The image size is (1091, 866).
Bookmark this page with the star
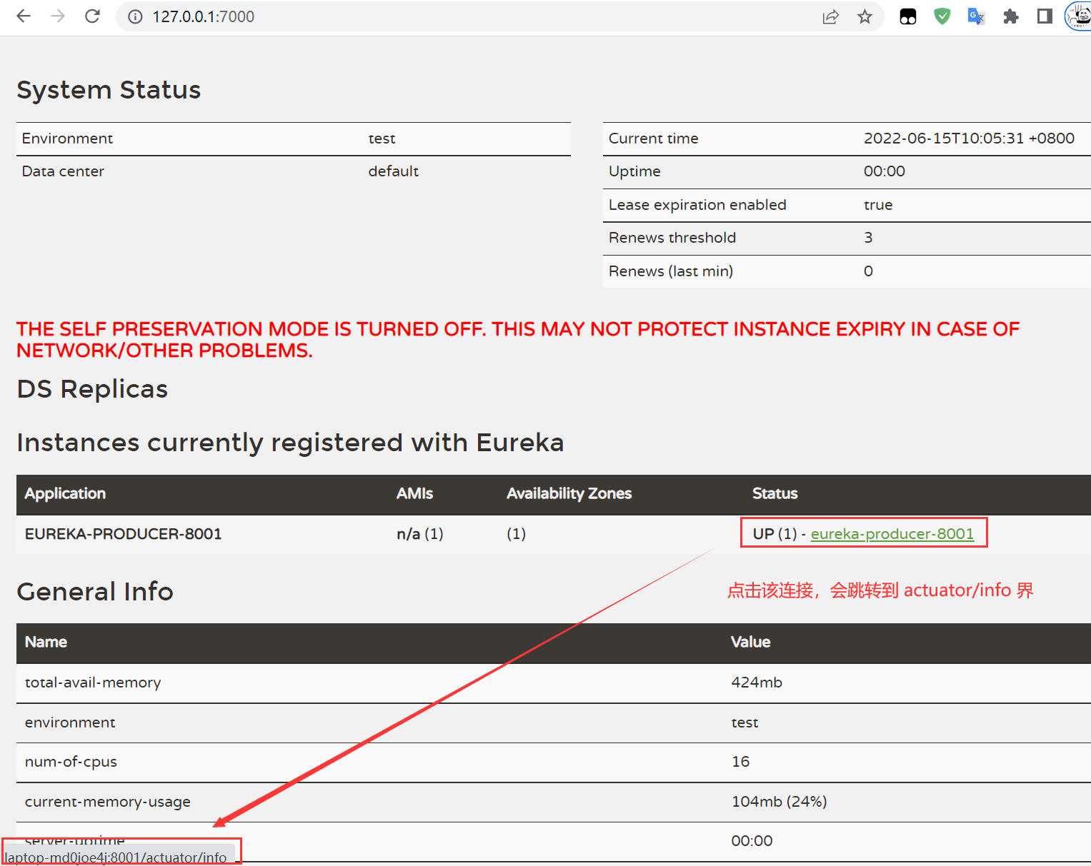coord(865,16)
